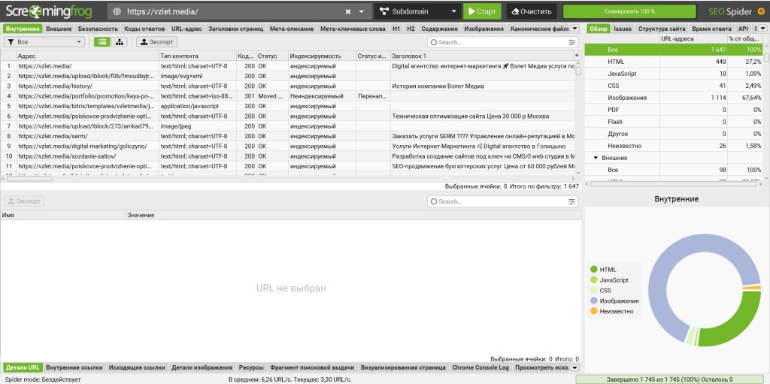Select the HTML row in overview

[675, 62]
